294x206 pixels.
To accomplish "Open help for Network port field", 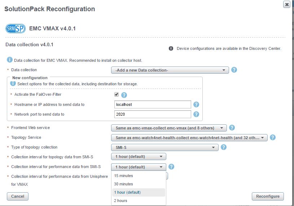I will coord(196,114).
